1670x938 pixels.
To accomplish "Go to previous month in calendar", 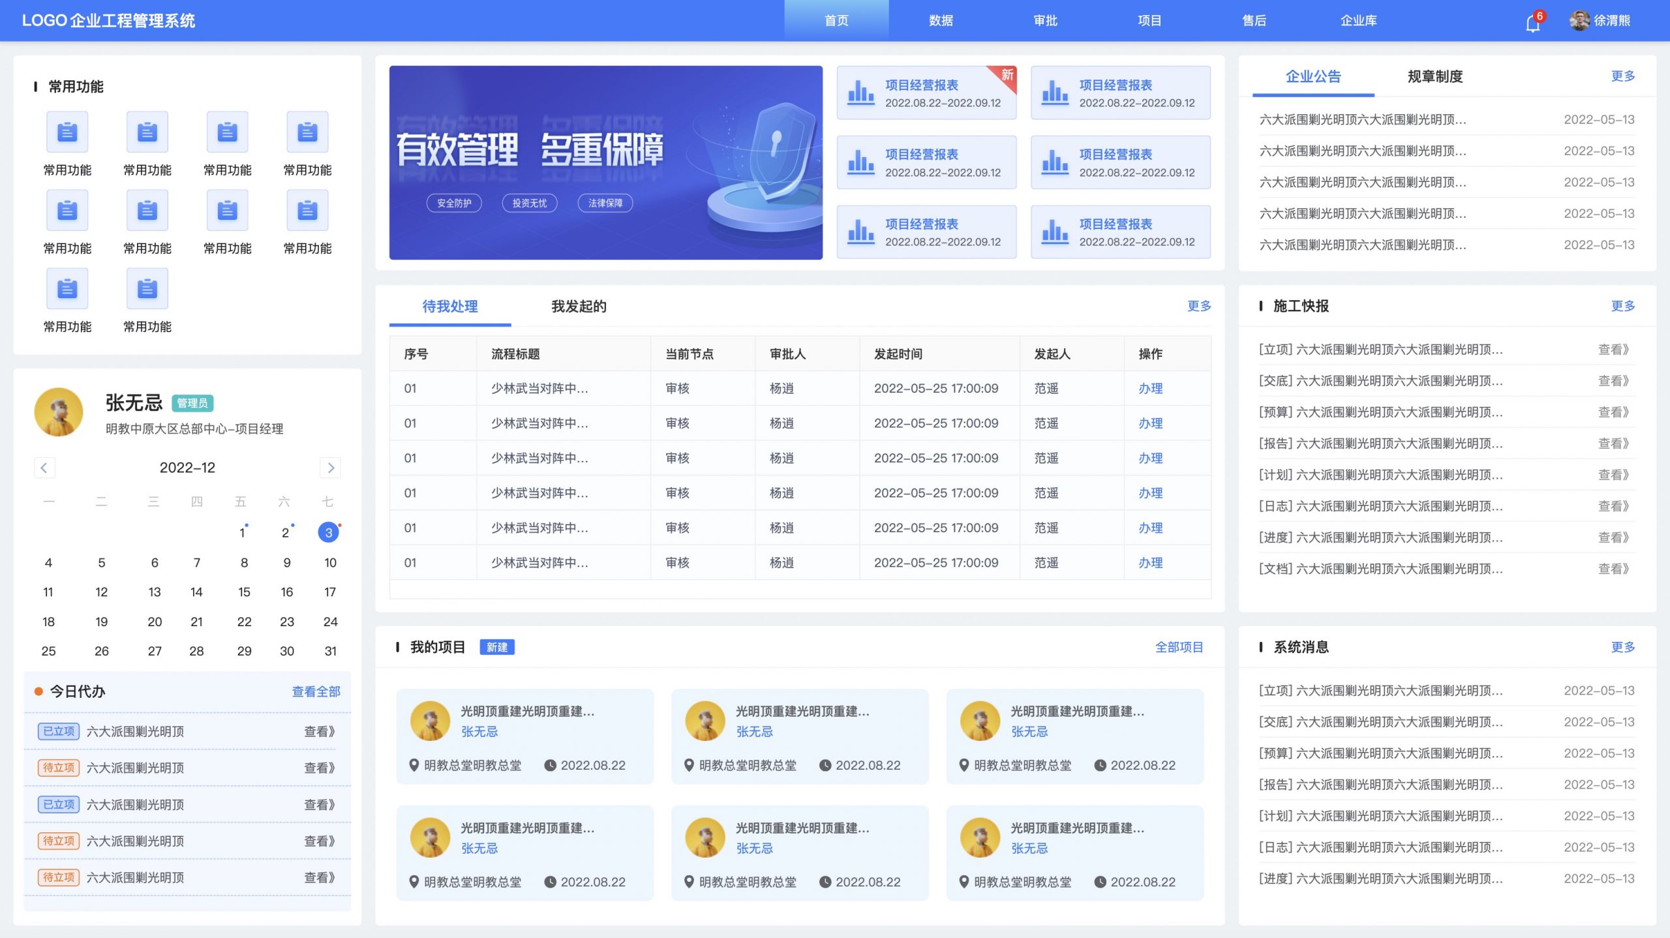I will point(44,468).
